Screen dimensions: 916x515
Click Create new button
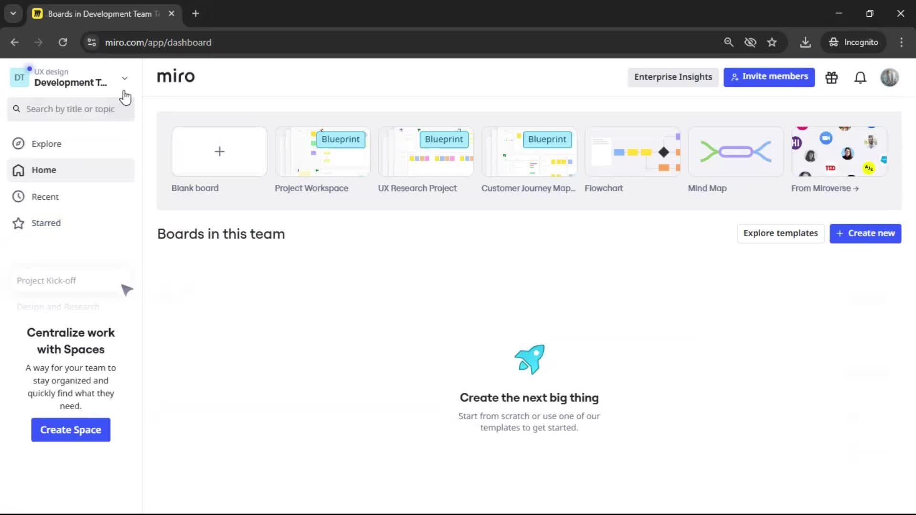[x=865, y=234]
